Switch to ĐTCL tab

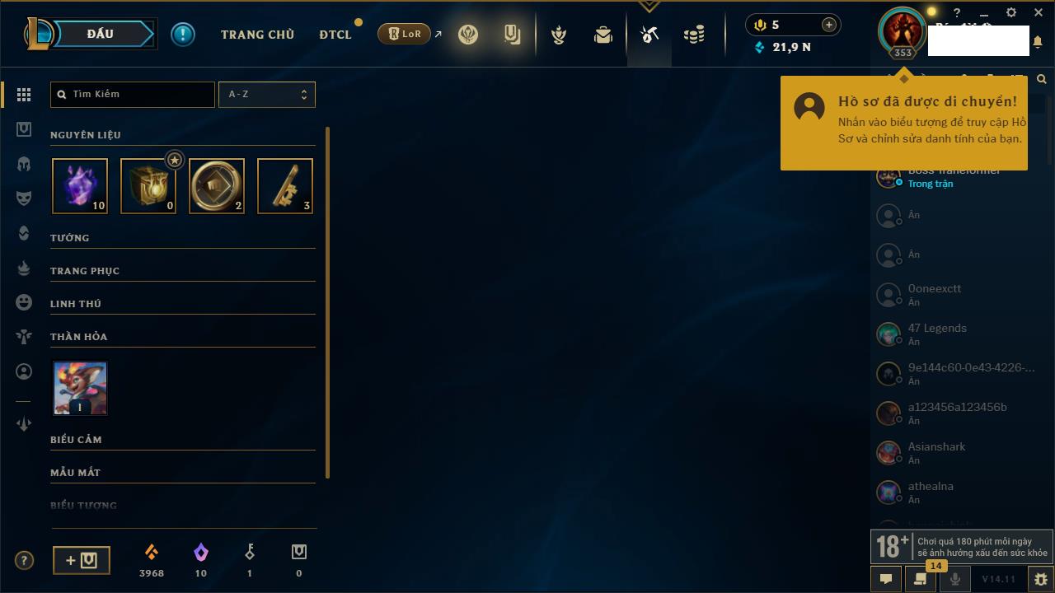pos(335,35)
